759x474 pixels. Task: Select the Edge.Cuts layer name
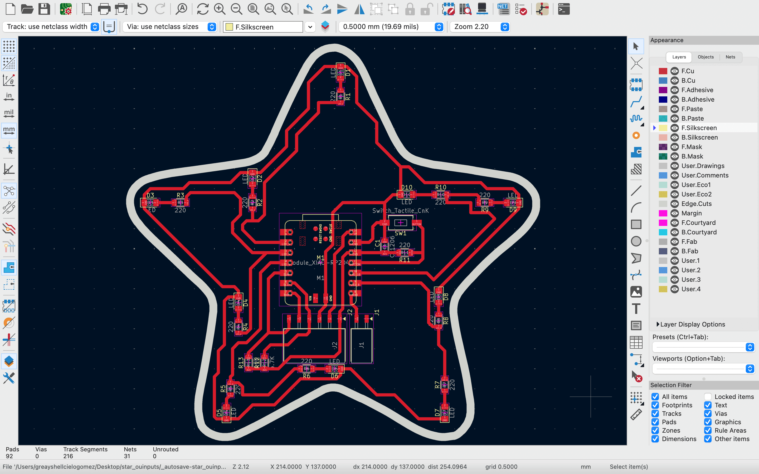click(696, 204)
